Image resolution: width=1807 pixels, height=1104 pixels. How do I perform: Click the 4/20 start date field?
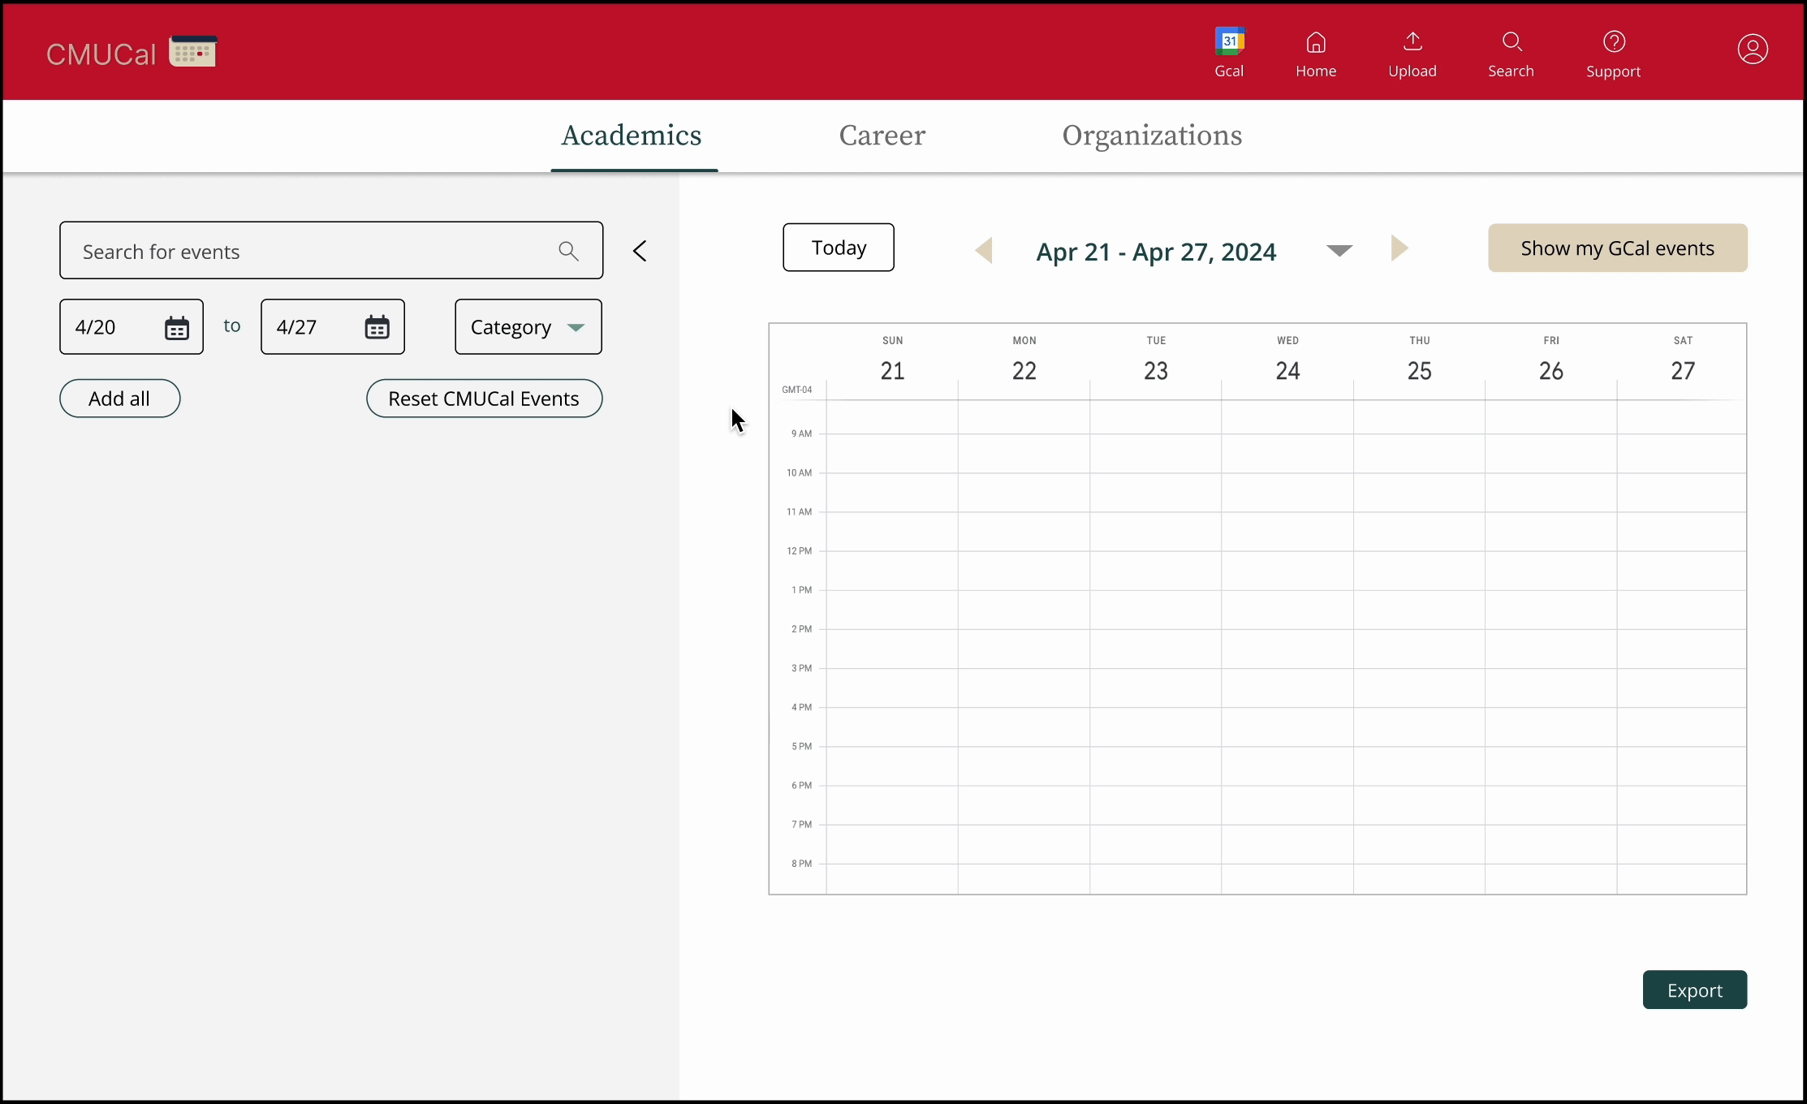[x=132, y=327]
